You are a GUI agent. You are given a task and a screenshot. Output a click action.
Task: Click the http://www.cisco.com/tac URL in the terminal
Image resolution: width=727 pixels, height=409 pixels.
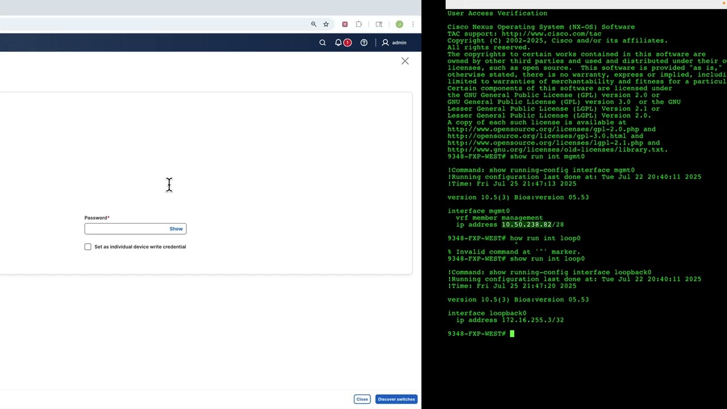coord(551,34)
